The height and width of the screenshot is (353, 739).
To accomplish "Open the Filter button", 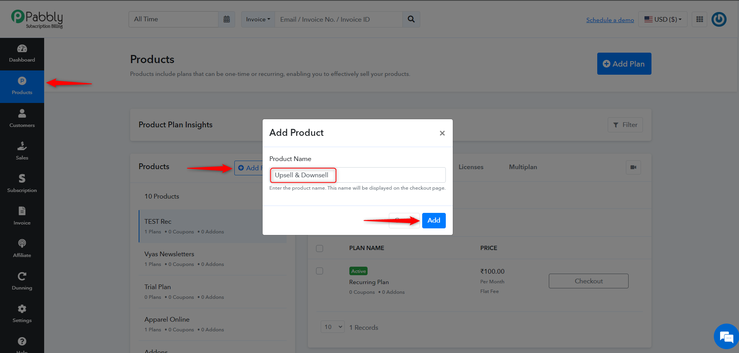I will point(625,125).
